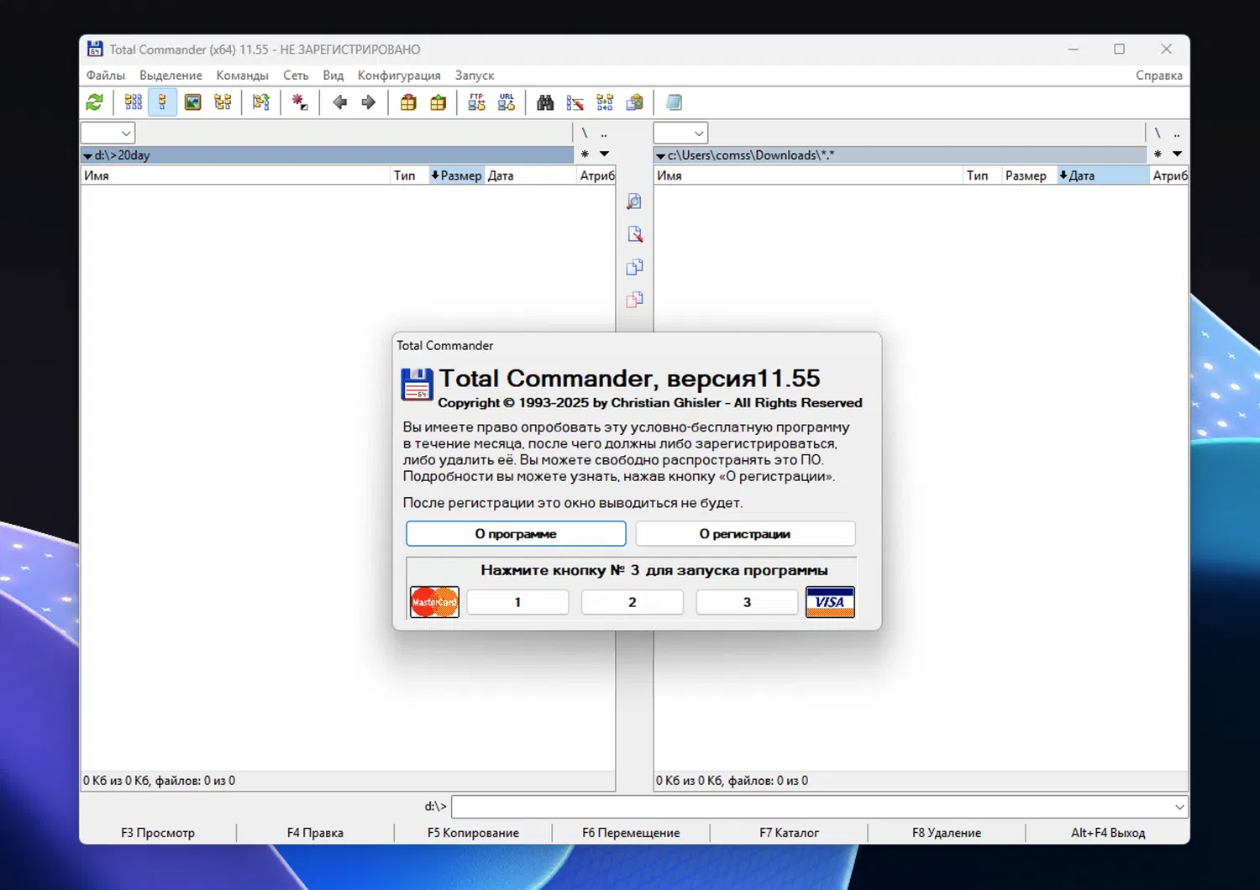The width and height of the screenshot is (1260, 890).
Task: Click the MasterCard logo in the dialog
Action: [434, 602]
